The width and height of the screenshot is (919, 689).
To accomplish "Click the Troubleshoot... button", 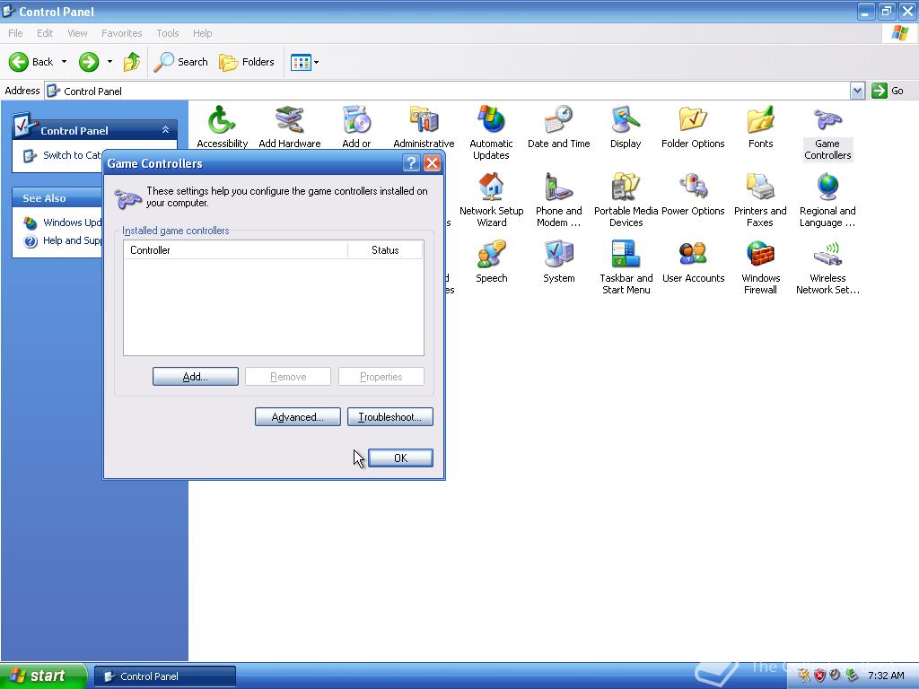I will click(390, 417).
